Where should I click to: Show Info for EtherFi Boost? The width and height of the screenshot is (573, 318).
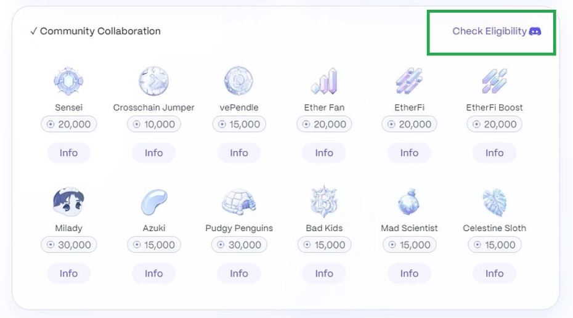(x=494, y=153)
